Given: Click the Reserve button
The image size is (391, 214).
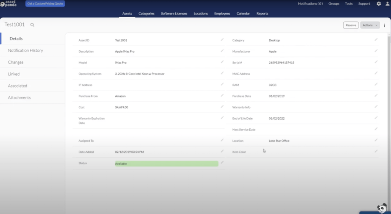Looking at the screenshot, I should pyautogui.click(x=351, y=25).
